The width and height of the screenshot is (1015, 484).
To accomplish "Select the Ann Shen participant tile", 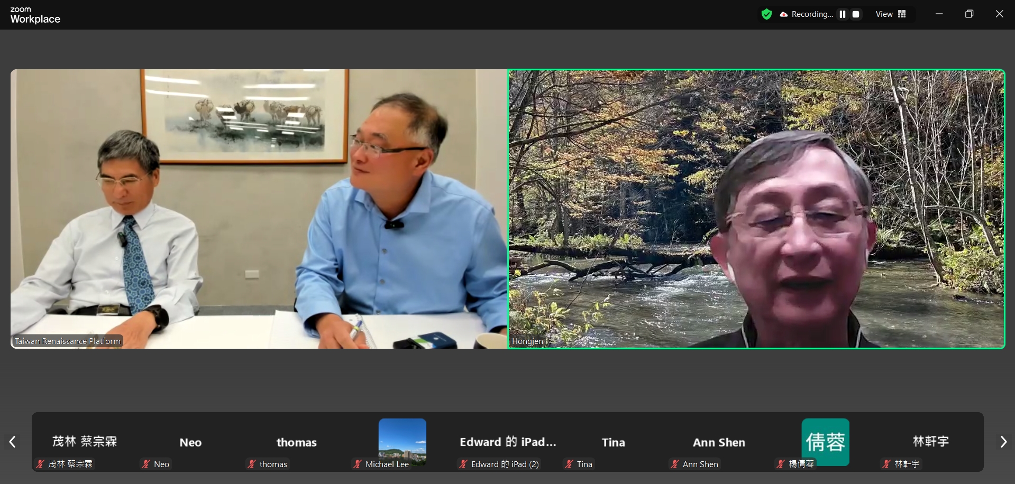I will (719, 442).
